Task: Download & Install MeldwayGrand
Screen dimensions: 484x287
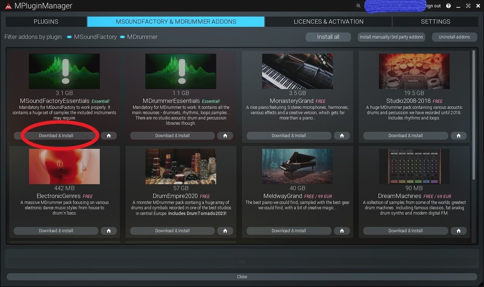Action: click(289, 231)
